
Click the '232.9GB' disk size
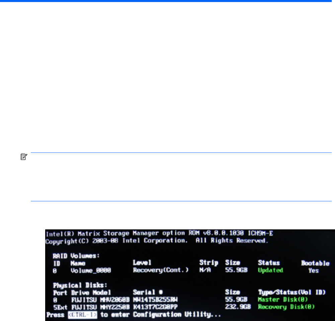[238, 307]
